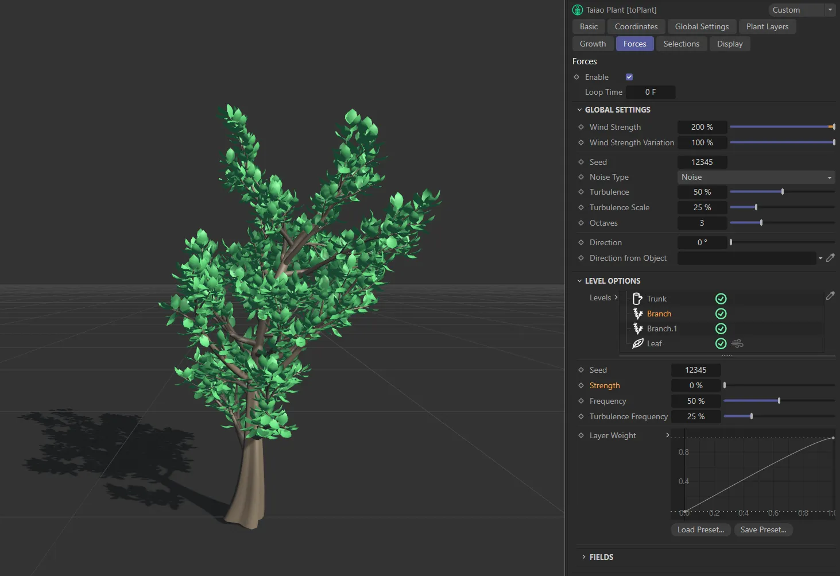Image resolution: width=840 pixels, height=576 pixels.
Task: Collapse the GLOBAL SETTINGS section
Action: tap(579, 109)
